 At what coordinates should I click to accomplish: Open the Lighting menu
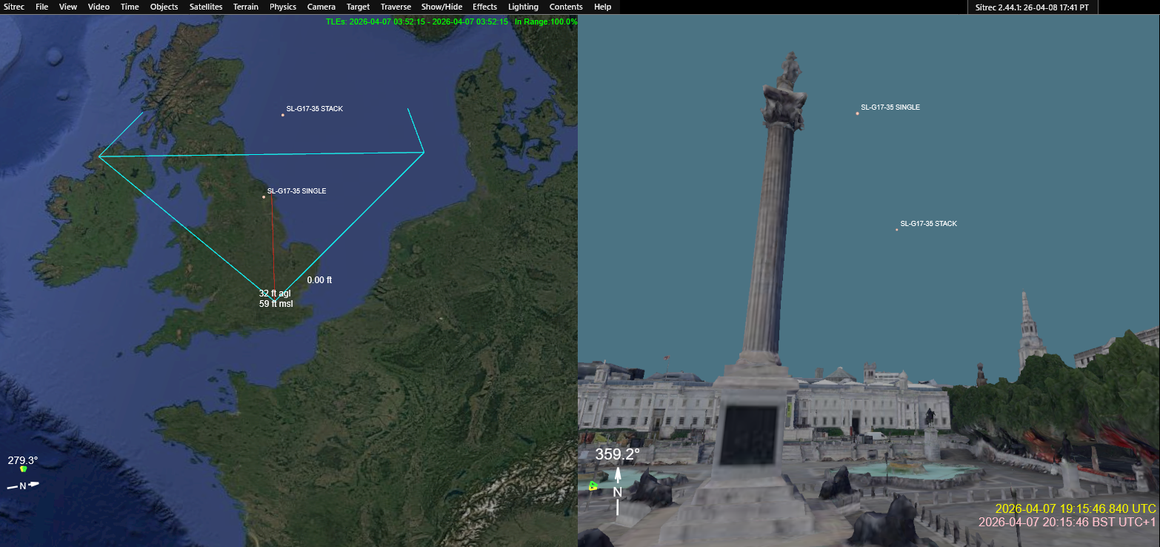point(523,7)
